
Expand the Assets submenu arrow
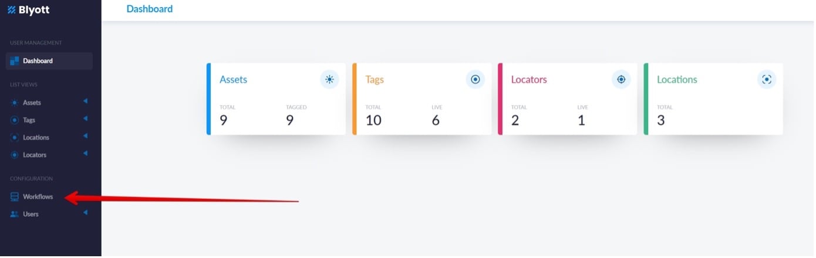point(85,101)
